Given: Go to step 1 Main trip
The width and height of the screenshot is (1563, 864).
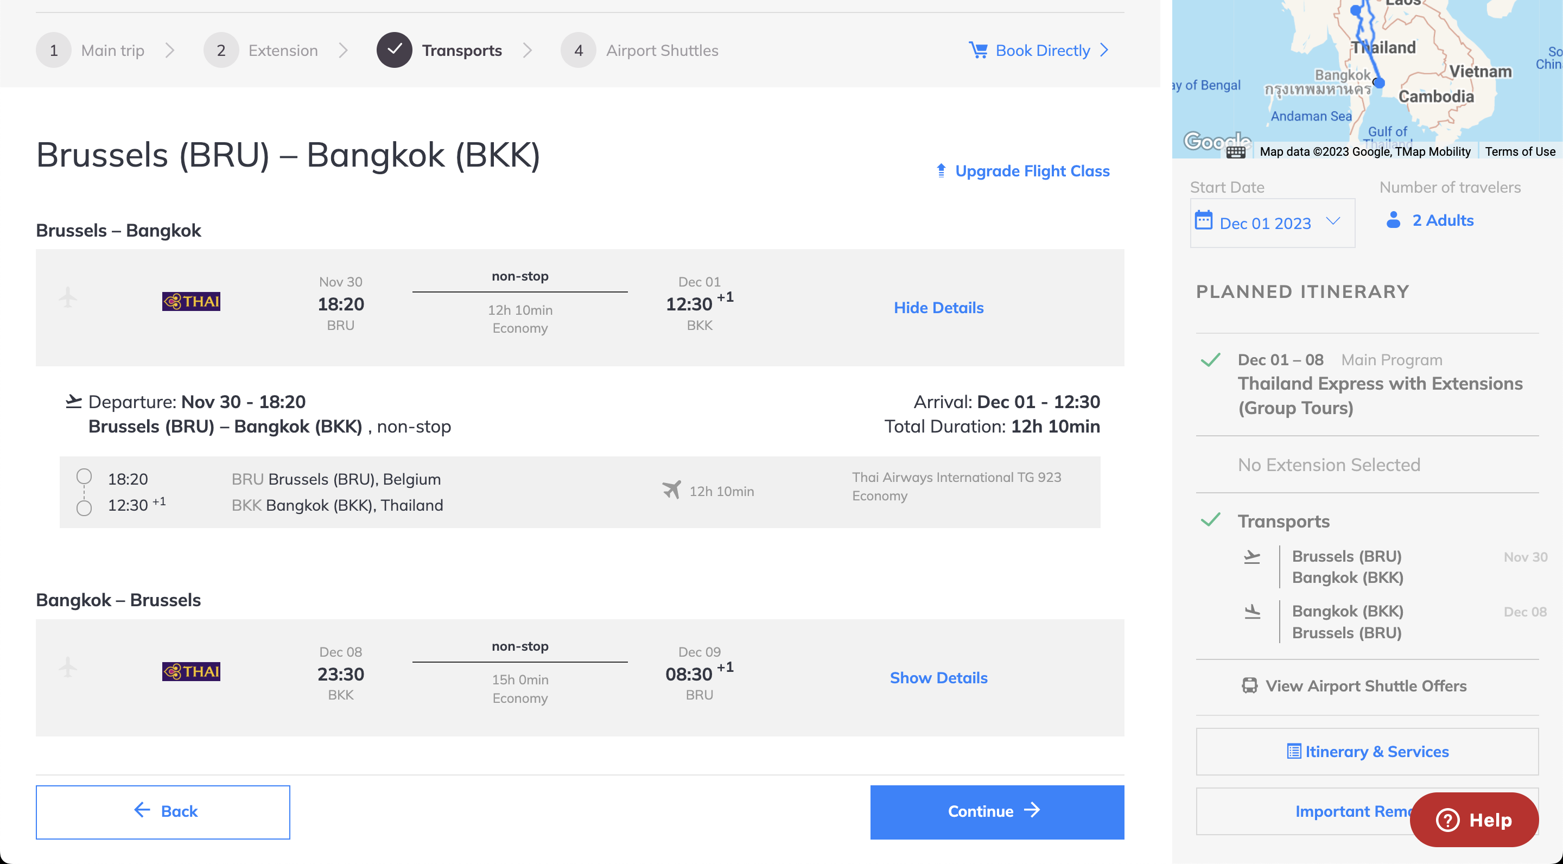Looking at the screenshot, I should click(91, 50).
